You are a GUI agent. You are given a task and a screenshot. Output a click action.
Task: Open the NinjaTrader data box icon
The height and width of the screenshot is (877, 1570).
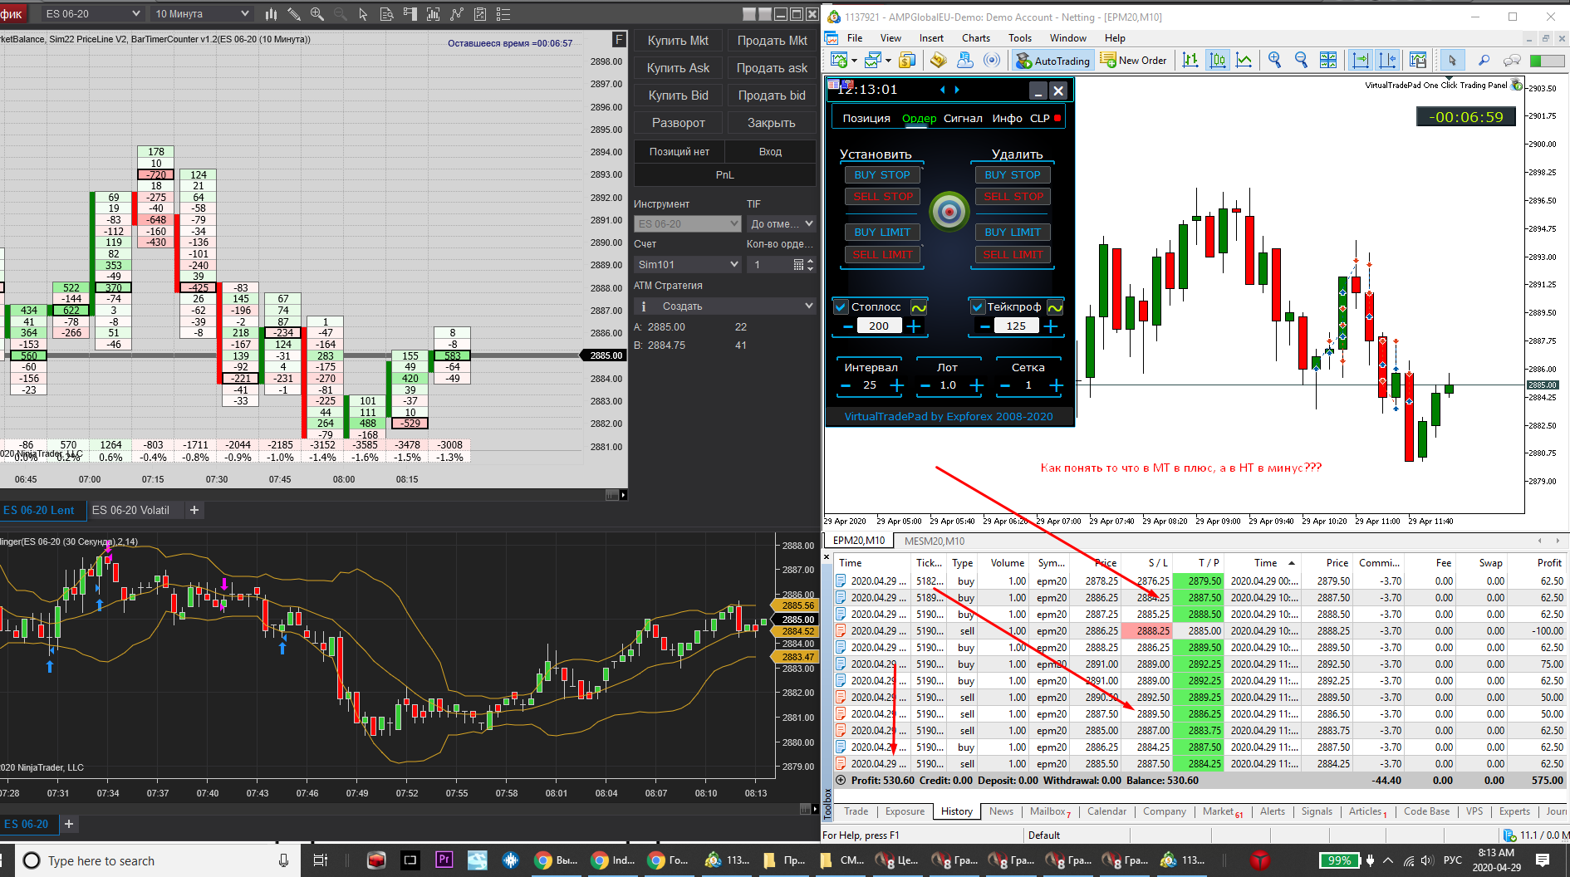pos(386,14)
